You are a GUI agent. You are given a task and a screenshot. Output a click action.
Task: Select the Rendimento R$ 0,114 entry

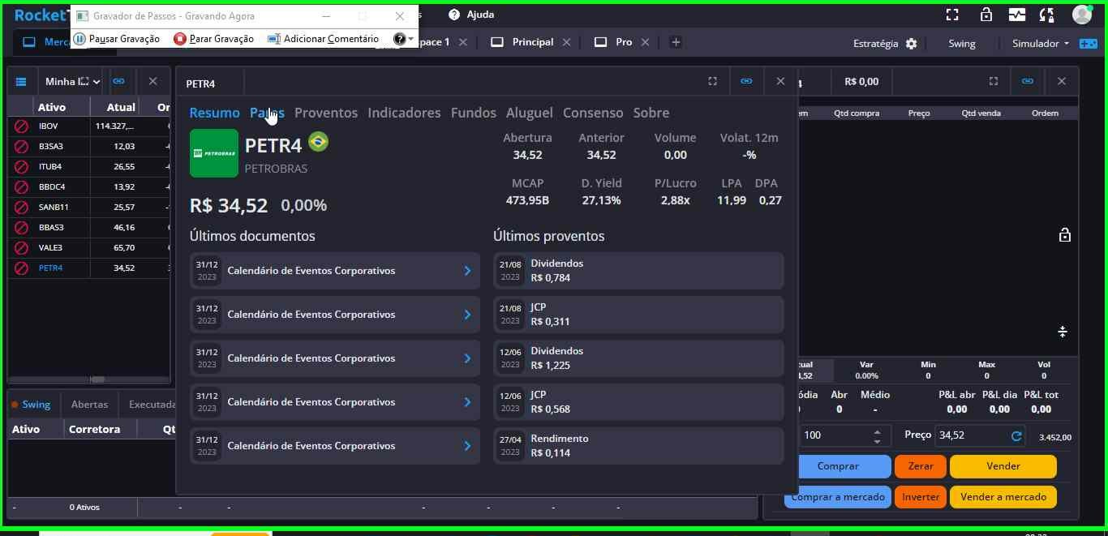point(638,446)
